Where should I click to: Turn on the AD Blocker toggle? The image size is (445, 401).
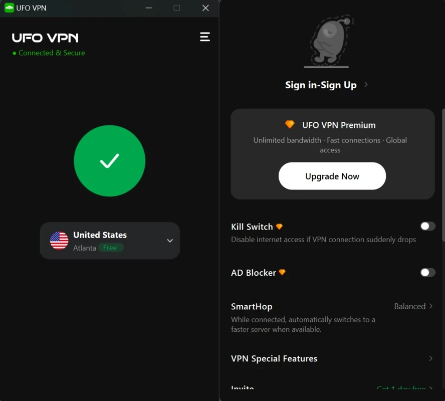click(427, 273)
